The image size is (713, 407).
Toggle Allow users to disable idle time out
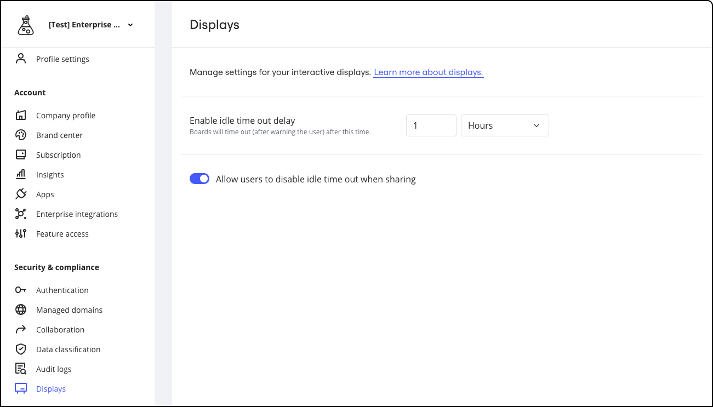pyautogui.click(x=199, y=179)
